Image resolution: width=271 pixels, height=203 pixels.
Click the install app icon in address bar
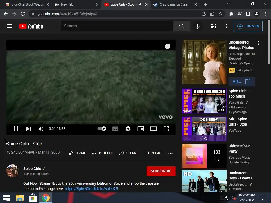point(204,14)
